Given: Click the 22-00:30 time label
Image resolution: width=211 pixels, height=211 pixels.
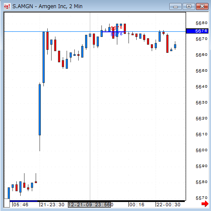Looking at the screenshot, I should point(168,205).
